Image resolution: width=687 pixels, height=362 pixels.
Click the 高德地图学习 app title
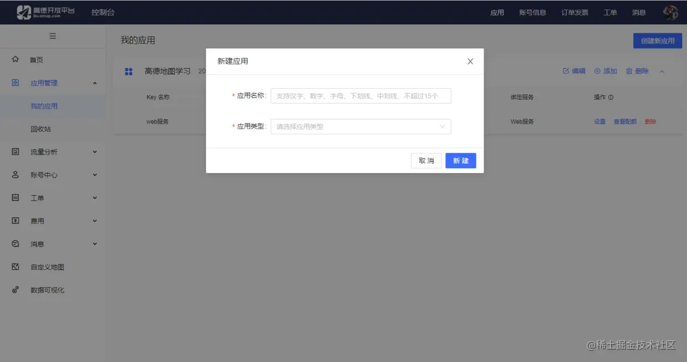(x=167, y=71)
